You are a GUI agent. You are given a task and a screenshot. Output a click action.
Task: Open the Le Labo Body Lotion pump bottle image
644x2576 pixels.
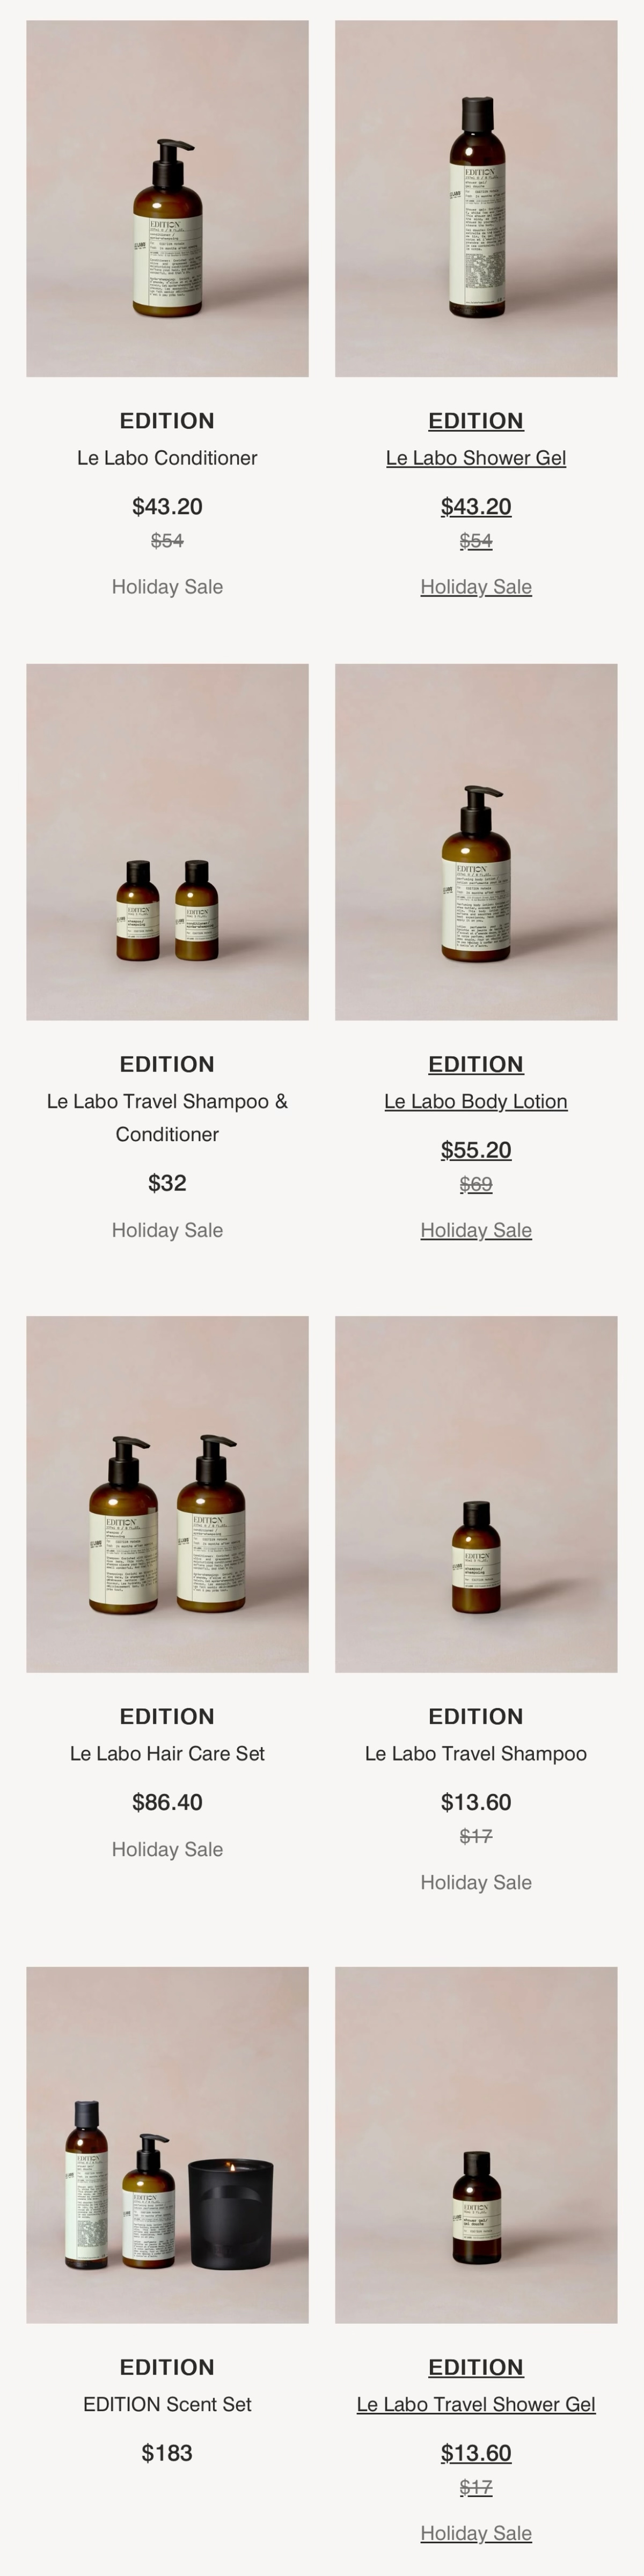coord(476,842)
